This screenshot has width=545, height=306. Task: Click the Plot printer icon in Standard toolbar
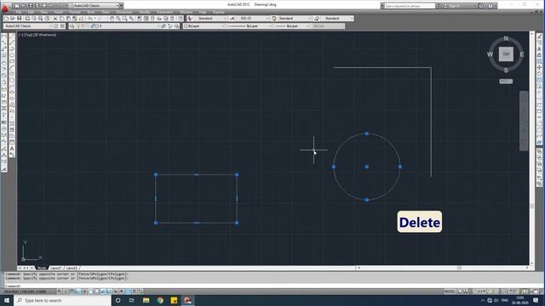pyautogui.click(x=27, y=19)
